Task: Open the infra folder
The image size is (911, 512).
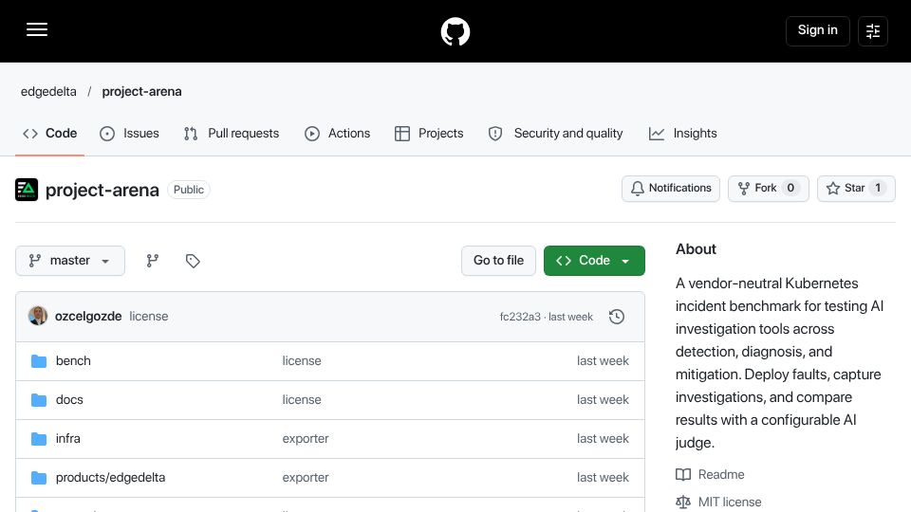Action: (68, 439)
